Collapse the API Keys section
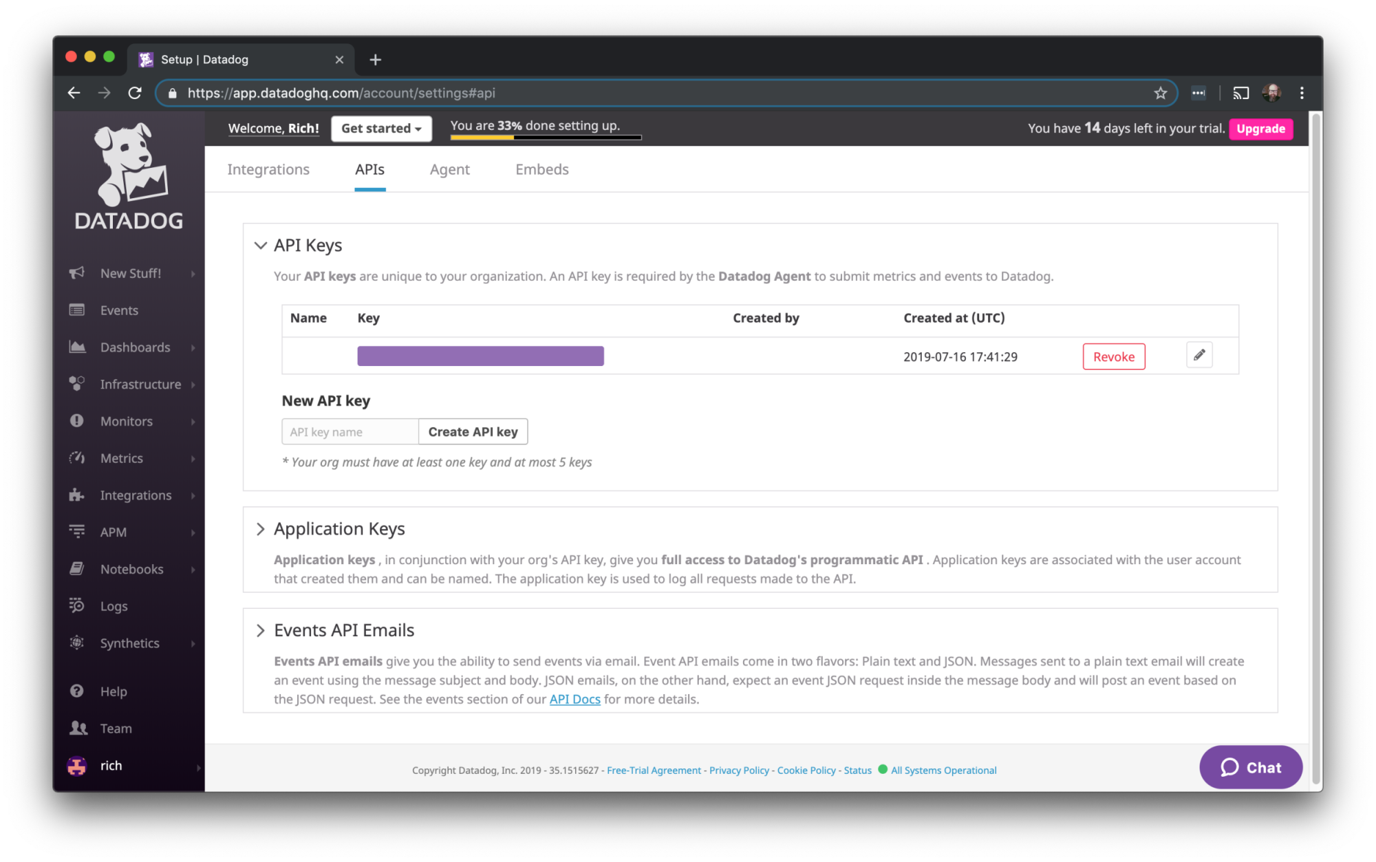 [260, 246]
